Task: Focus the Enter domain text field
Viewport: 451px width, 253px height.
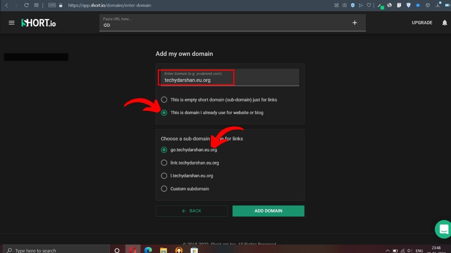Action: tap(230, 77)
